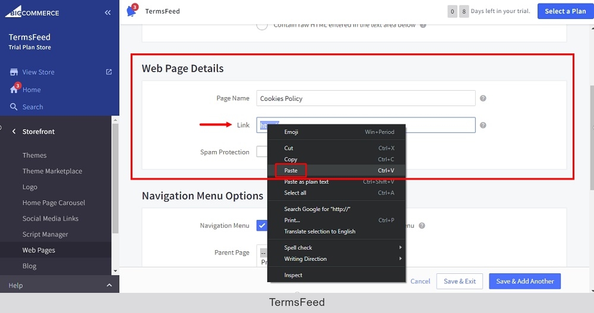This screenshot has width=594, height=313.
Task: Click help icon beside Navigation Menu option
Action: (422, 226)
